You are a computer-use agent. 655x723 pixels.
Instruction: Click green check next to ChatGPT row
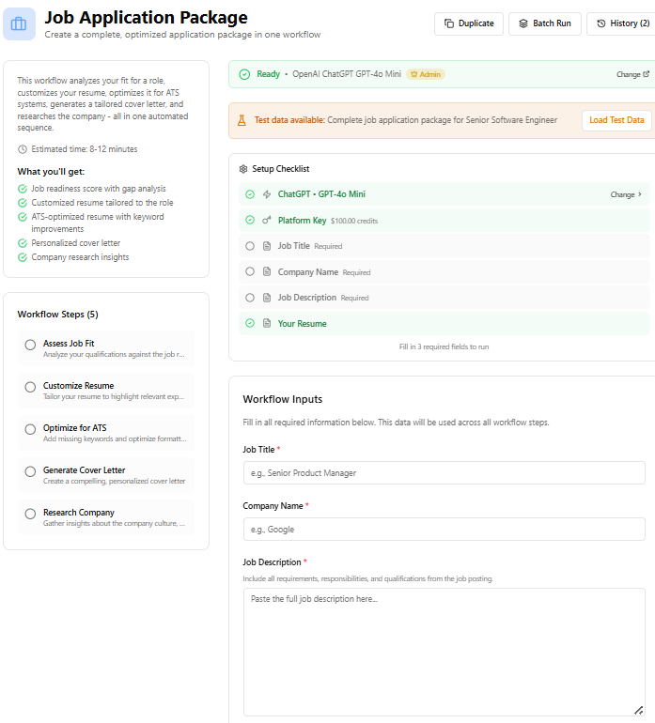250,194
